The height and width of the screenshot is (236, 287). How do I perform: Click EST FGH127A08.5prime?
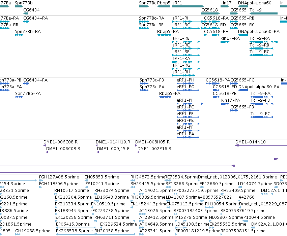pos(59,177)
